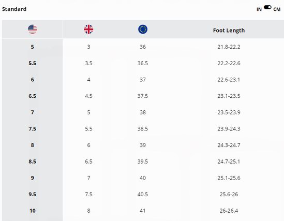Click EU size 38.5 cell
284x221 pixels.
pyautogui.click(x=143, y=129)
